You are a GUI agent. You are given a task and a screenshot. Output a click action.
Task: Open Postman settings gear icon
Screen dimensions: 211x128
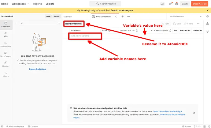[x=176, y=4]
